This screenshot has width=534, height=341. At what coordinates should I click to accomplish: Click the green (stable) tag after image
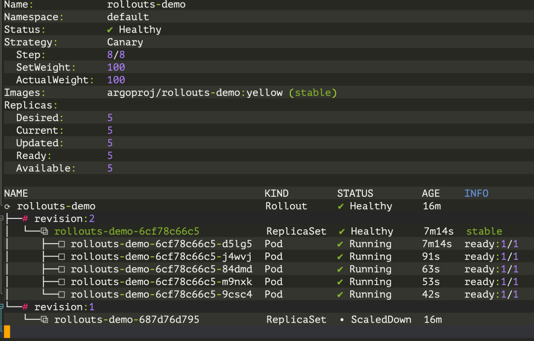coord(313,92)
